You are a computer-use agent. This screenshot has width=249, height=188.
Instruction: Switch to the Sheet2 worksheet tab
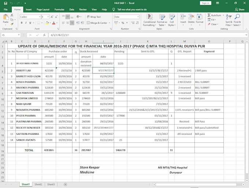coord(38,184)
